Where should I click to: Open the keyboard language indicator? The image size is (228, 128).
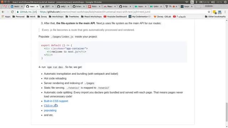tap(192, 2)
